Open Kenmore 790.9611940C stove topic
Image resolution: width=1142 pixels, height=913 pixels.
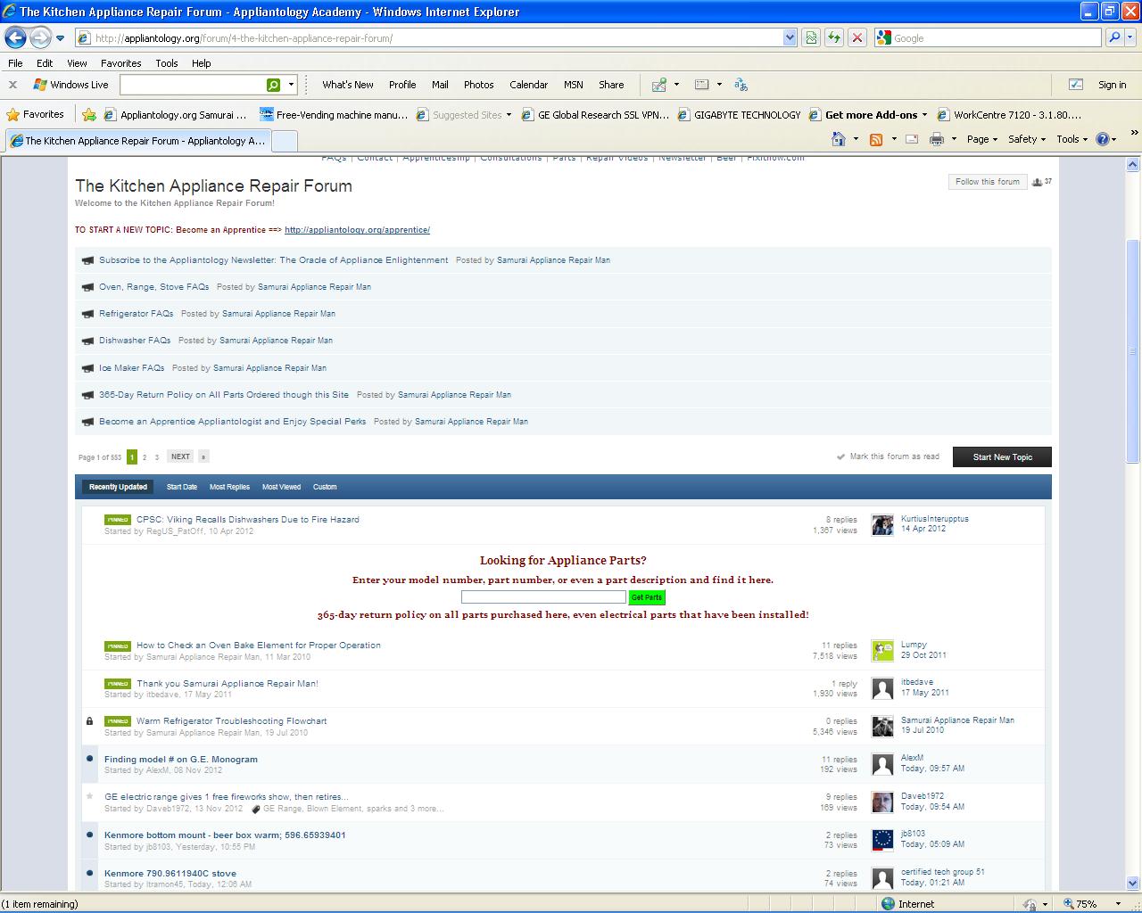coord(170,874)
